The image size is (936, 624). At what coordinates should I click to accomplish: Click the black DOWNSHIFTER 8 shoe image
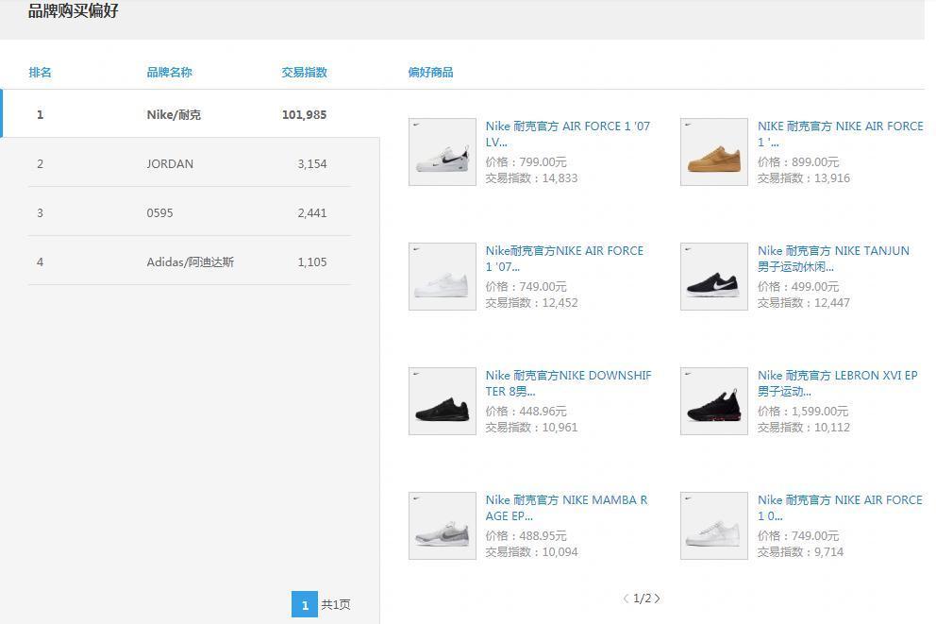(442, 401)
